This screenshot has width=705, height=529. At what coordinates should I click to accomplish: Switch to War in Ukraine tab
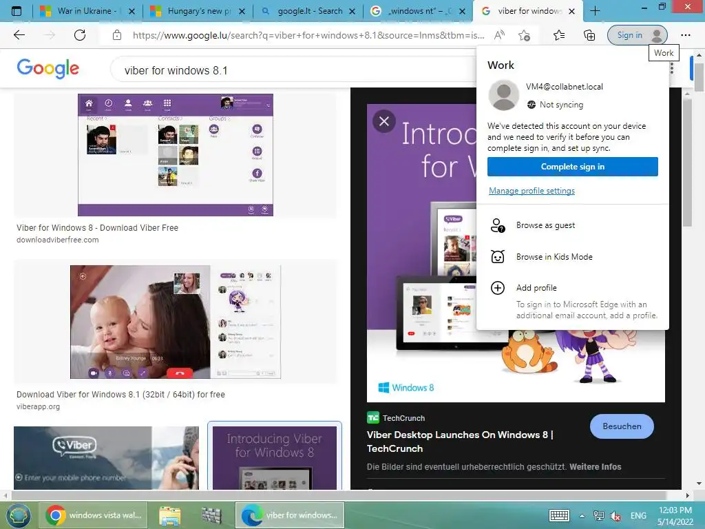(87, 11)
